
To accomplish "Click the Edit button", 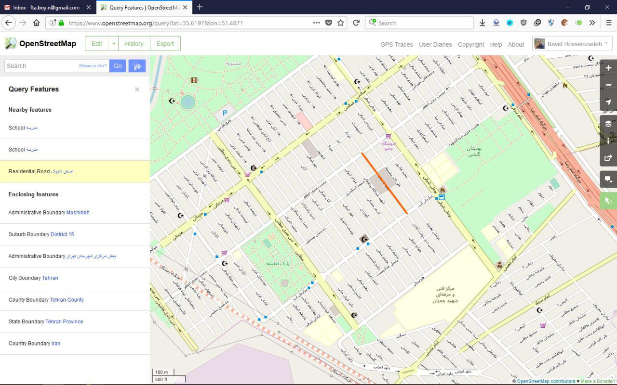I will 97,43.
